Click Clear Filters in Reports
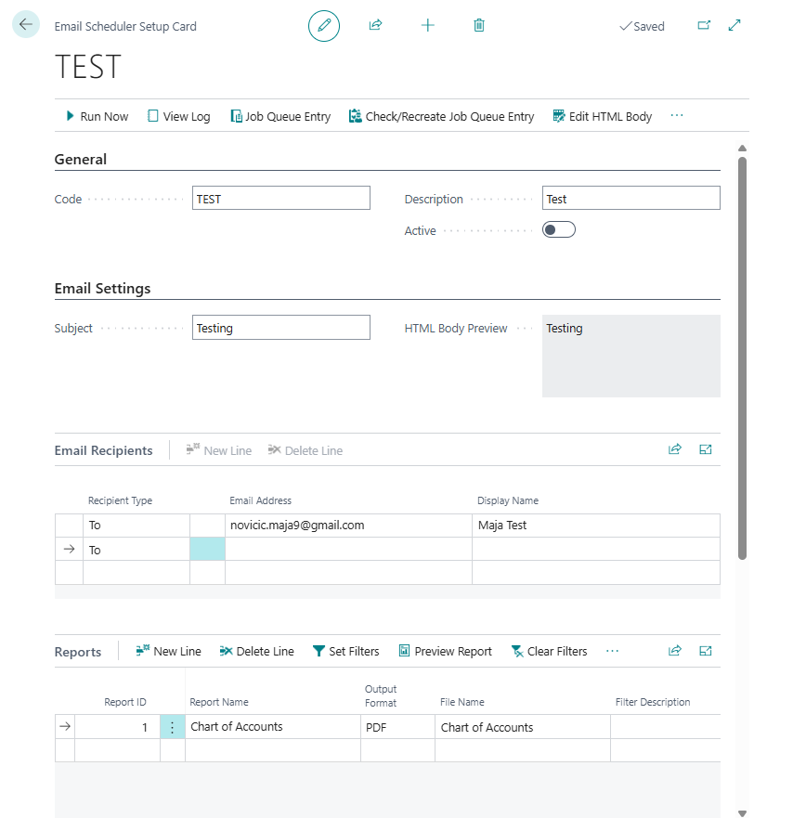 click(550, 651)
